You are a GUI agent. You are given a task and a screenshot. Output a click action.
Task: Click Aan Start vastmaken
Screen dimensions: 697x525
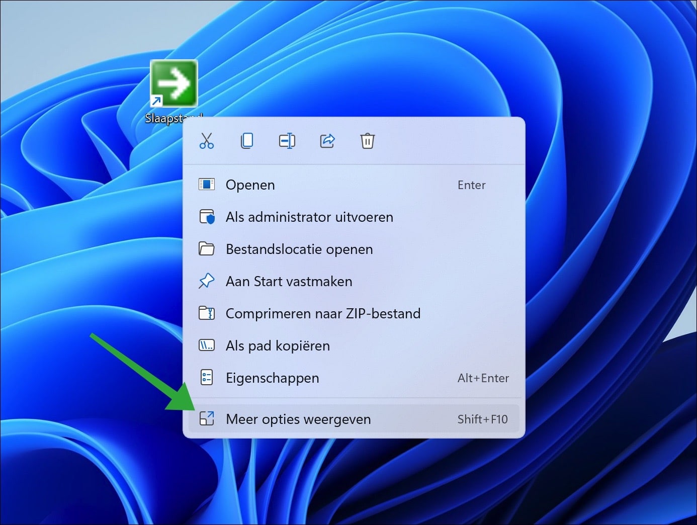tap(288, 281)
